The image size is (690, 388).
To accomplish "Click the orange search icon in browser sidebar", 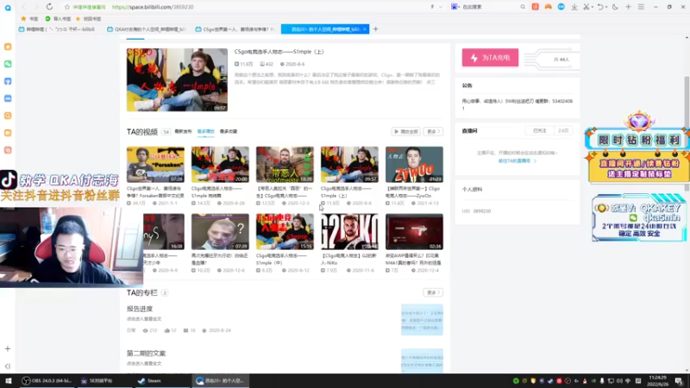I will click(8, 116).
